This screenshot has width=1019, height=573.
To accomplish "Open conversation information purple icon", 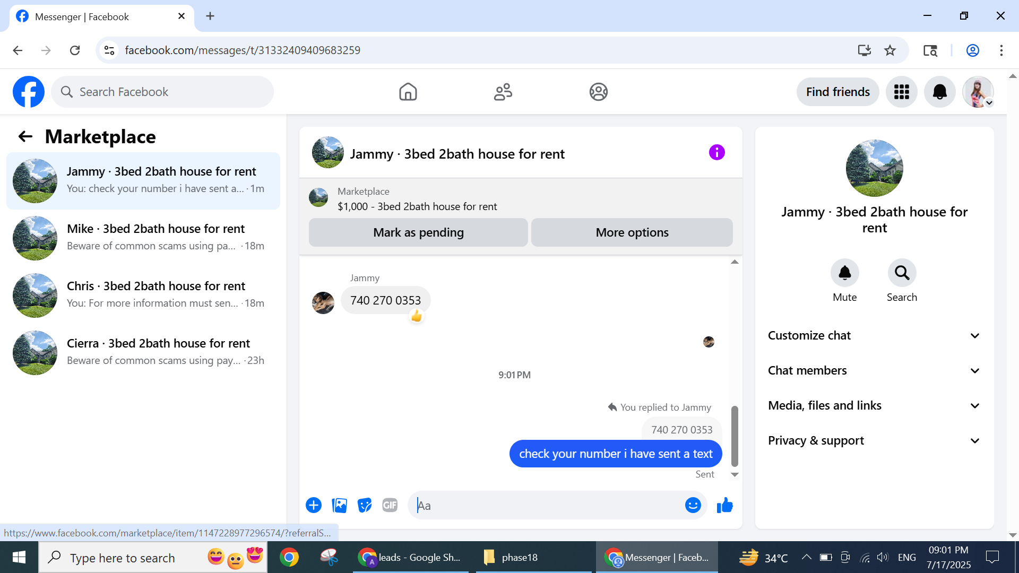I will (x=716, y=153).
